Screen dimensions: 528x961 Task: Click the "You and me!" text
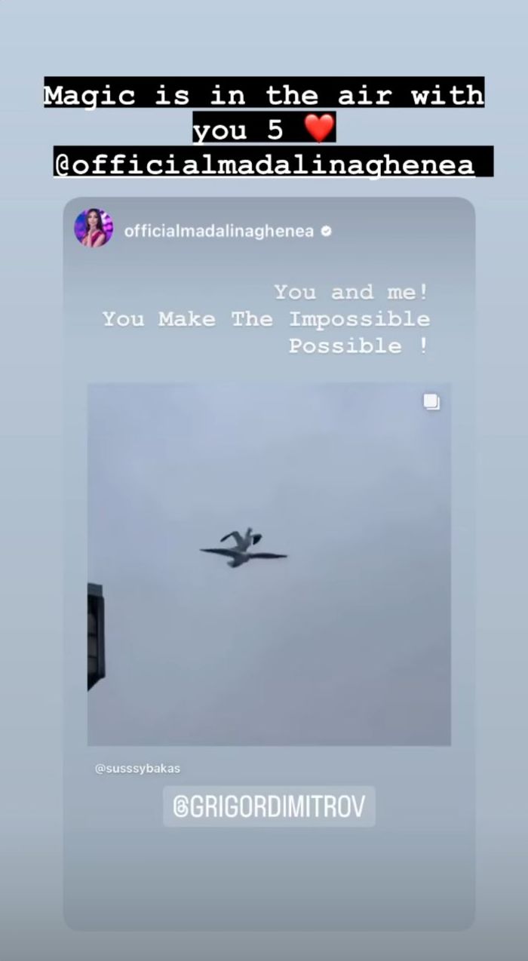351,292
